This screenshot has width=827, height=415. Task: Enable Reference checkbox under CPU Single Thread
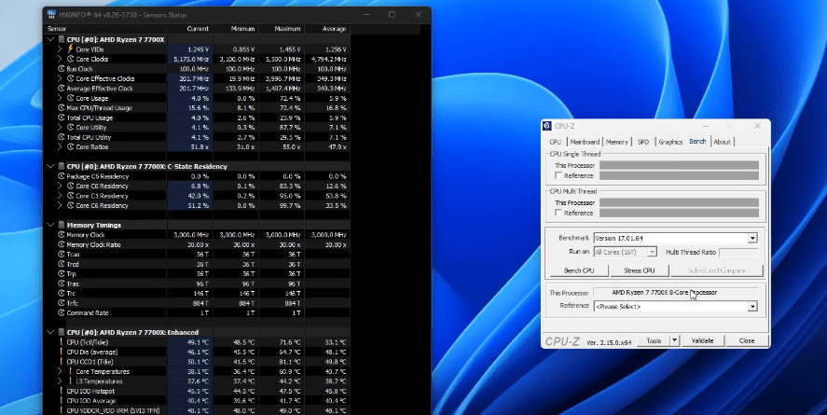[x=558, y=175]
